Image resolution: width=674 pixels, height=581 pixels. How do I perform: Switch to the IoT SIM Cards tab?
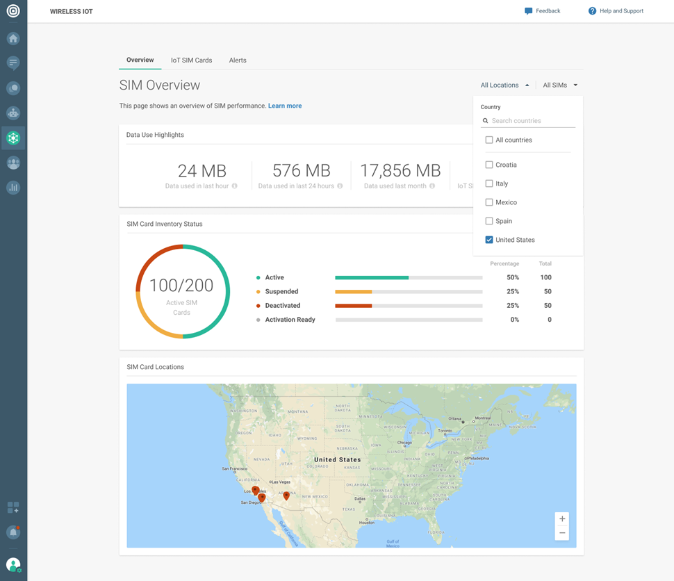[x=191, y=60]
